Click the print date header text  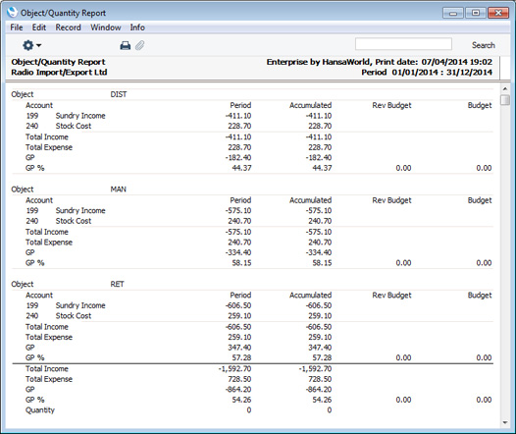(x=380, y=62)
